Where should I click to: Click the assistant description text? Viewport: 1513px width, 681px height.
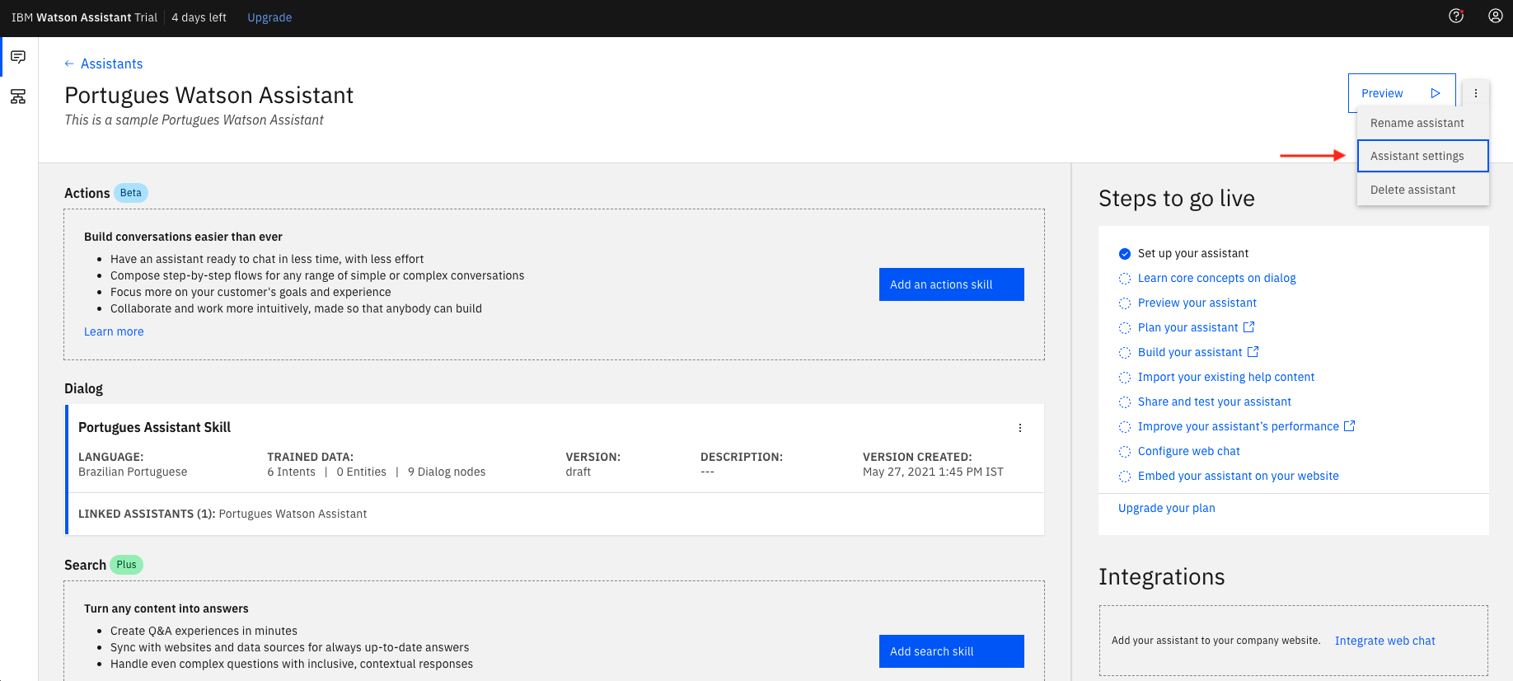[x=194, y=120]
